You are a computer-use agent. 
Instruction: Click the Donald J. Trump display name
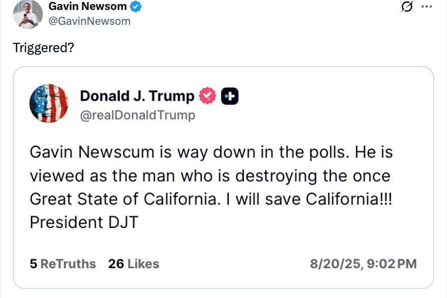point(137,96)
